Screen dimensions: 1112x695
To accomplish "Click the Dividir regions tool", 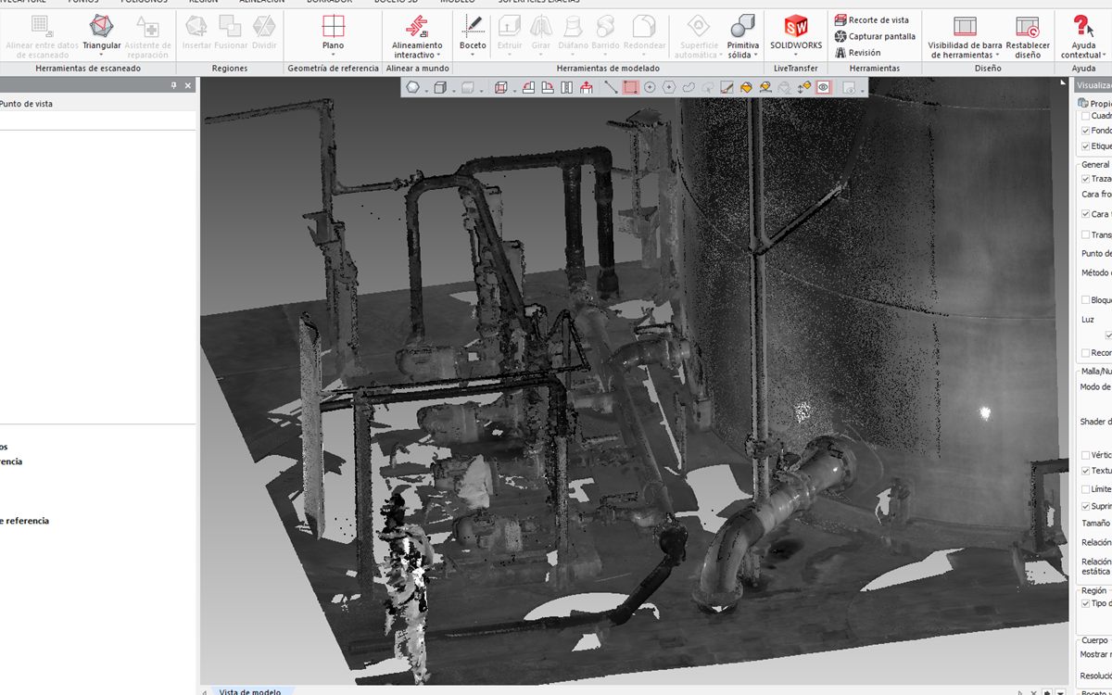I will (x=264, y=32).
